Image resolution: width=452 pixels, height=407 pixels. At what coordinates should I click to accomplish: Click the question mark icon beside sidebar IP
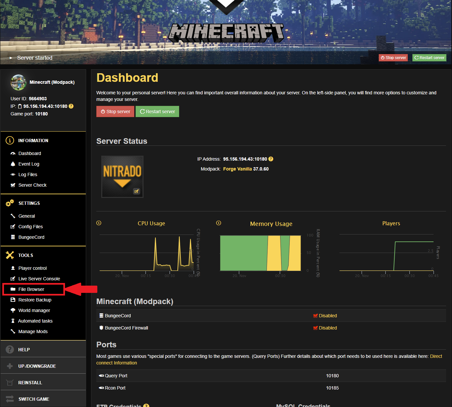71,106
